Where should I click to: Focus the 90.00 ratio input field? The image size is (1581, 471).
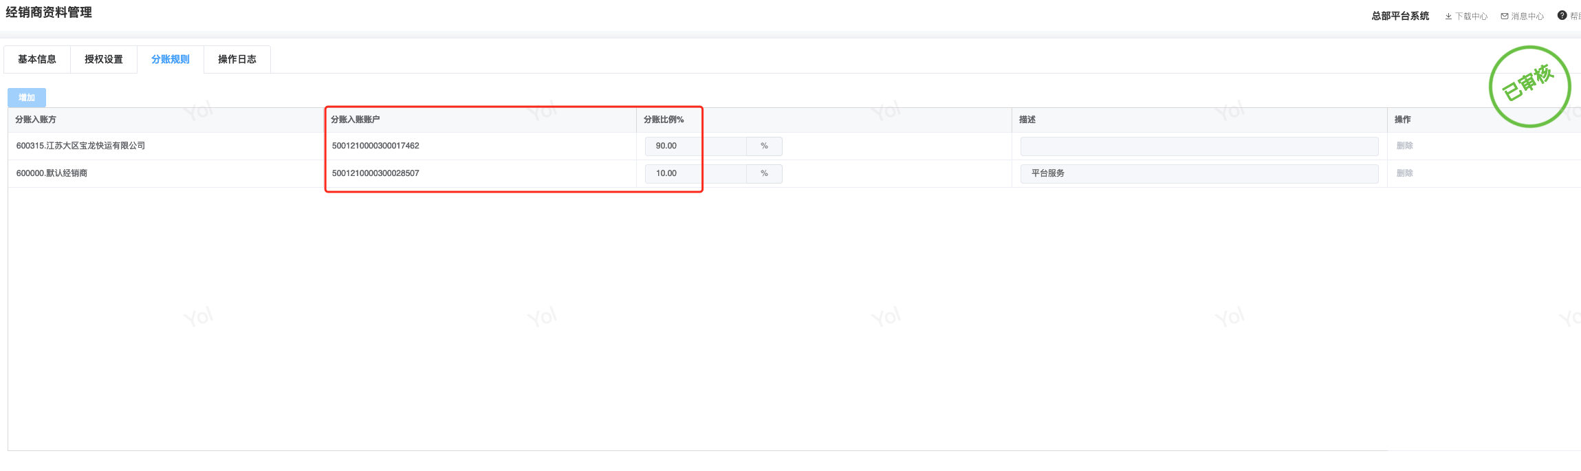pyautogui.click(x=695, y=146)
